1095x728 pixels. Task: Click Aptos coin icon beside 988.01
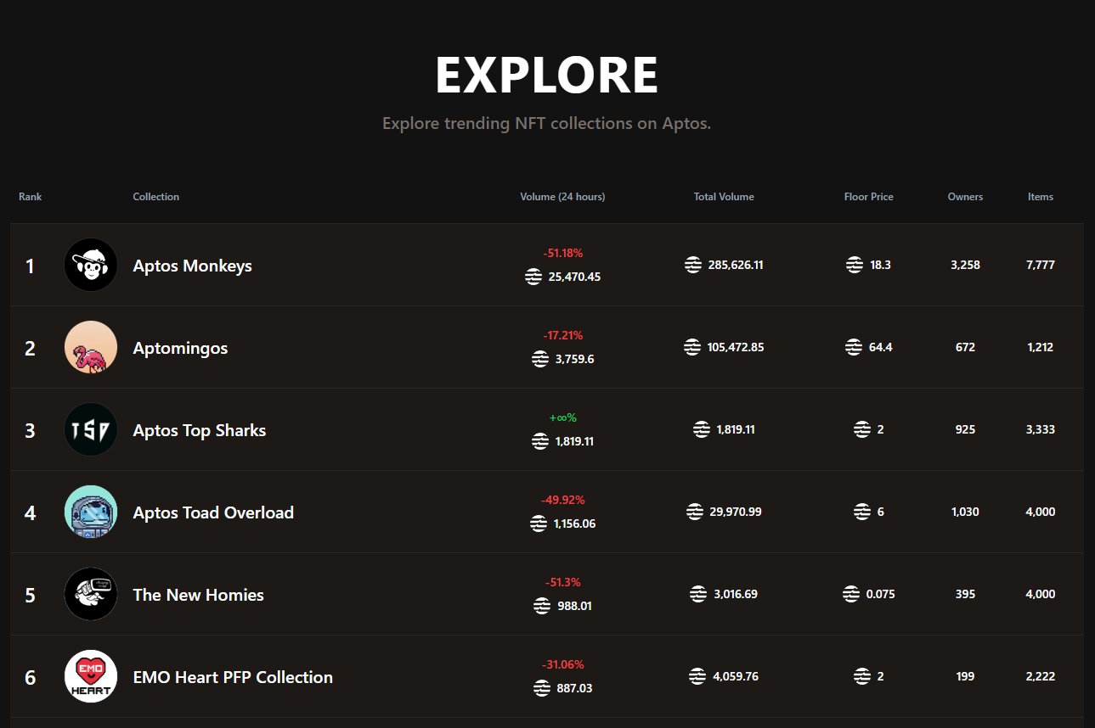click(x=542, y=606)
